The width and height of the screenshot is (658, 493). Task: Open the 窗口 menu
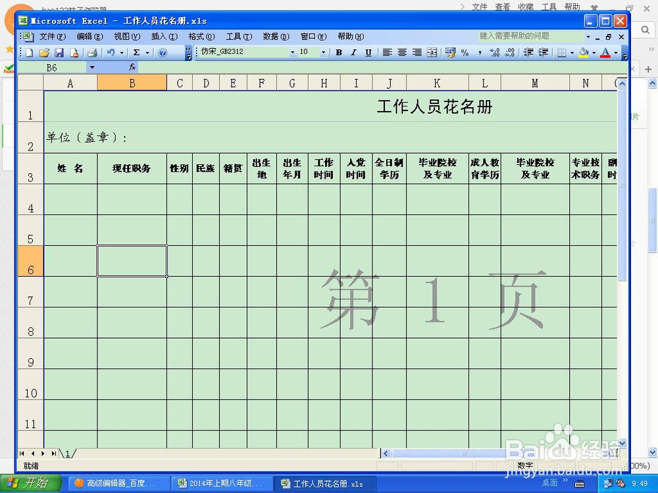click(313, 36)
